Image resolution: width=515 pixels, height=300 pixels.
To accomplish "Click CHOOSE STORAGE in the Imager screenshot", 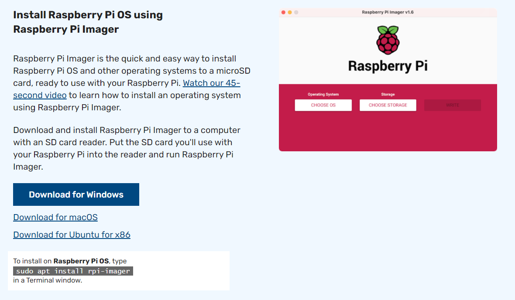I will coord(388,105).
